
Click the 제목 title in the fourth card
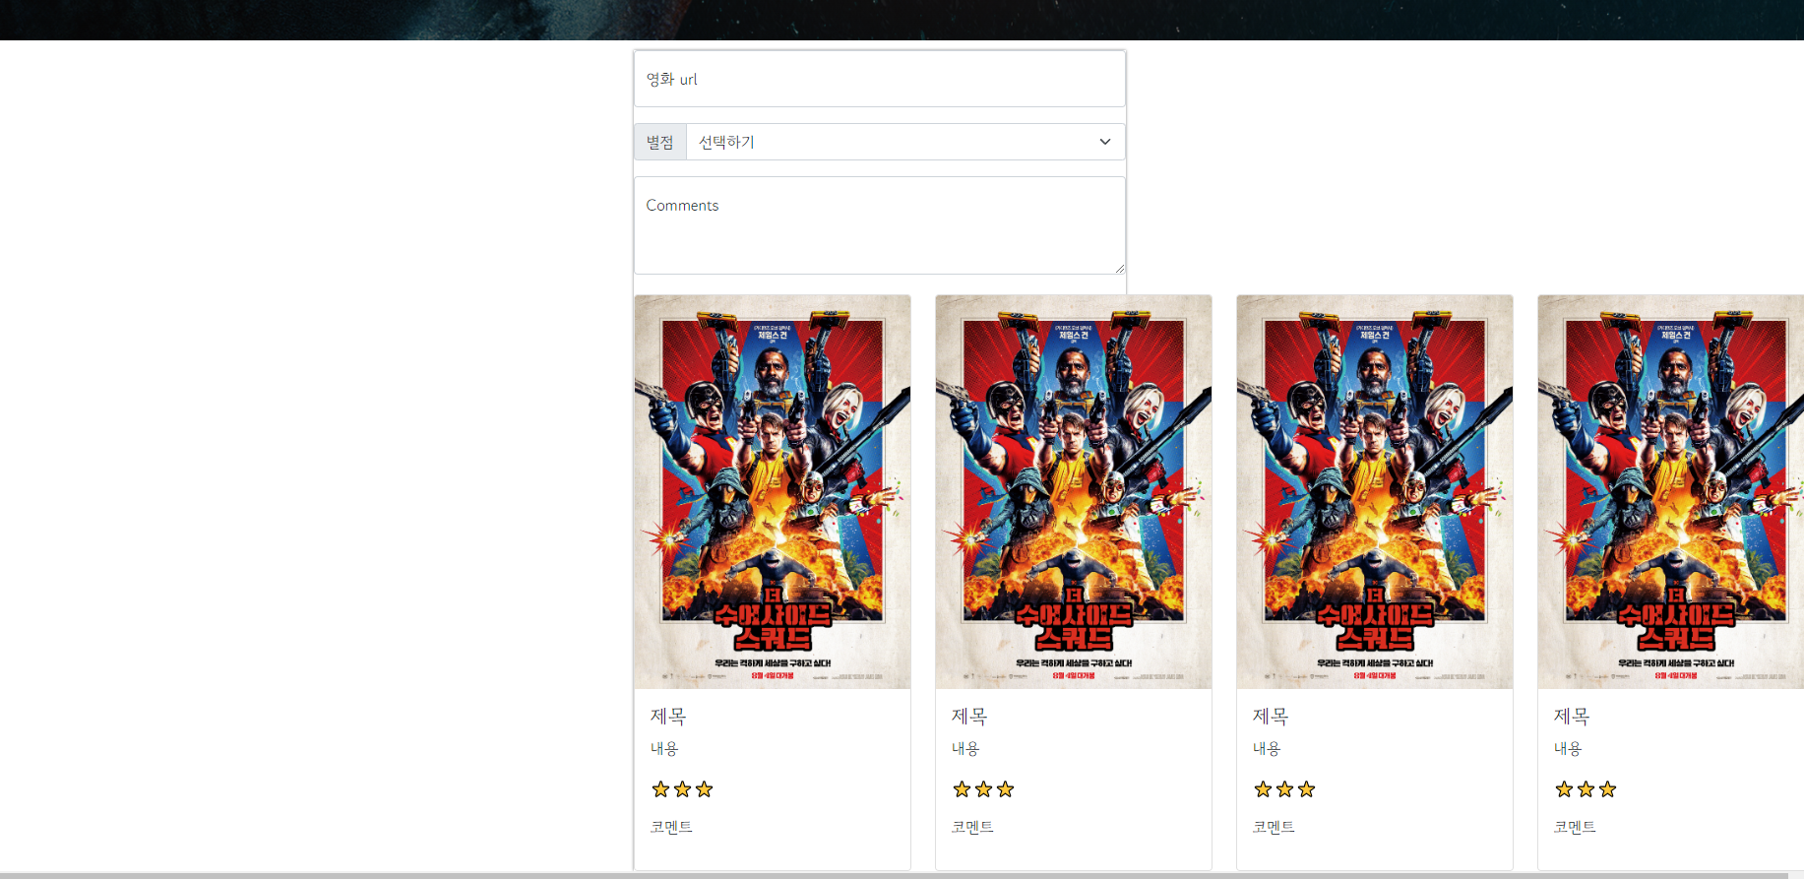coord(1572,717)
